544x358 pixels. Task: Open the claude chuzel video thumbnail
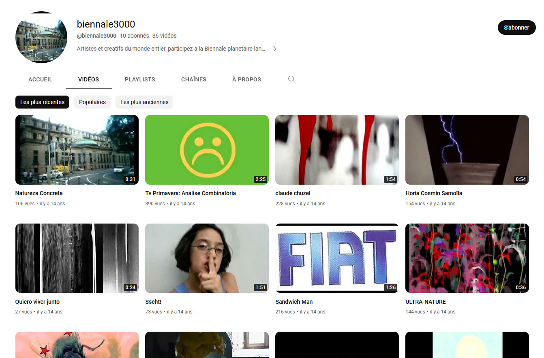pyautogui.click(x=337, y=150)
